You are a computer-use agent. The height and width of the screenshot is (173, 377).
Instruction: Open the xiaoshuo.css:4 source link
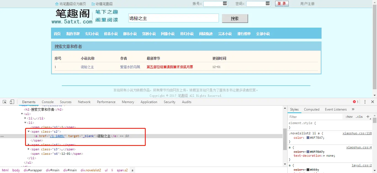pyautogui.click(x=359, y=147)
